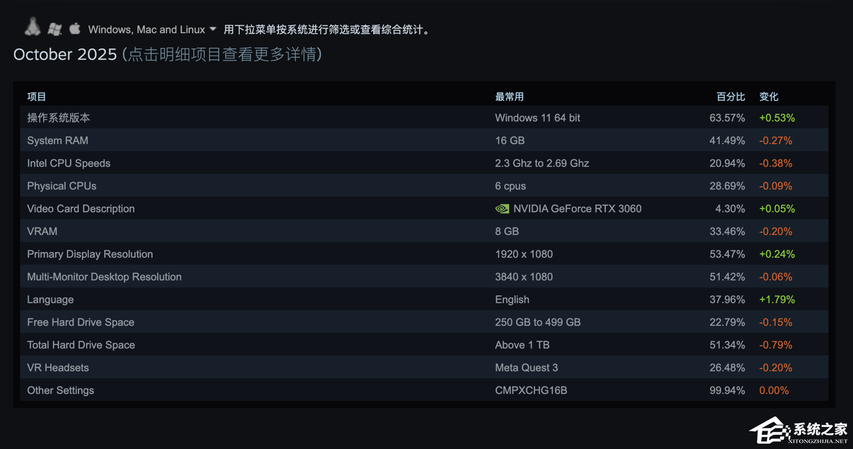The width and height of the screenshot is (853, 449).
Task: Open details for Intel CPU Speeds
Action: [69, 163]
